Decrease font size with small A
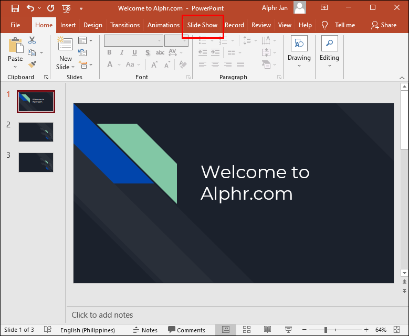 [x=167, y=64]
